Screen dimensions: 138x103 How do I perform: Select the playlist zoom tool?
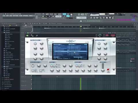pos(44,23)
